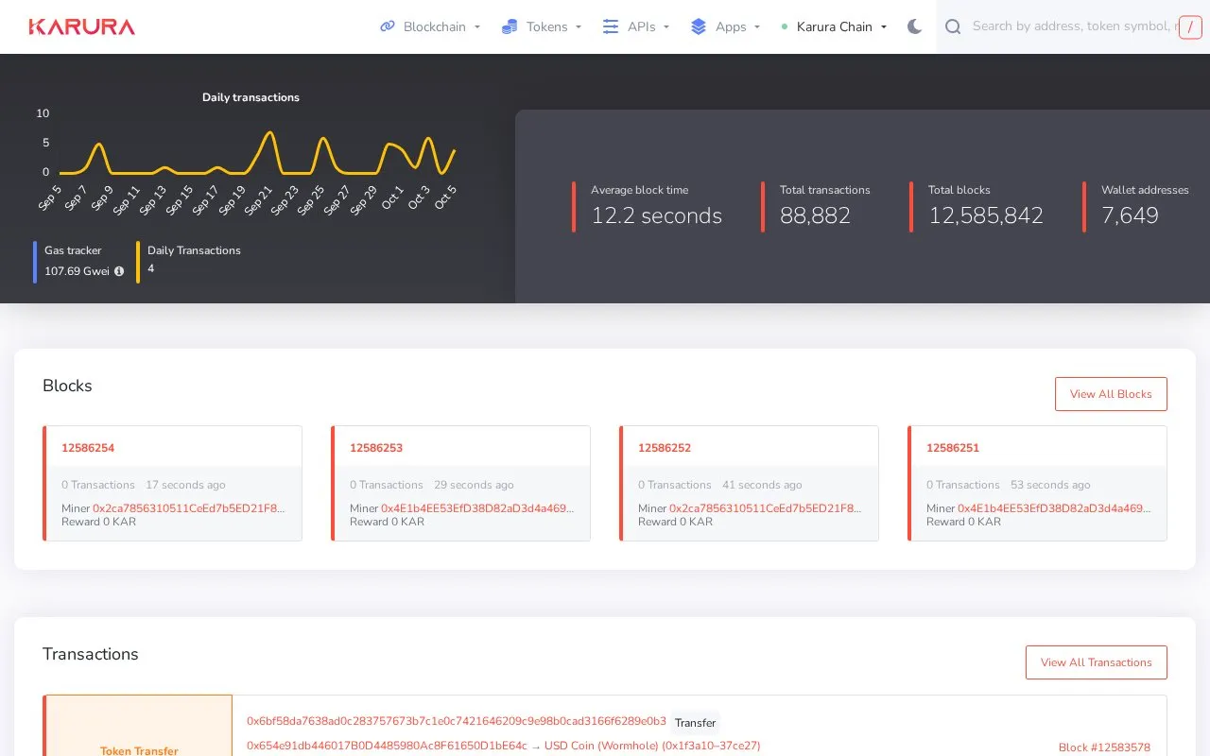Open Block #12583578 link
The image size is (1210, 756).
(1104, 747)
